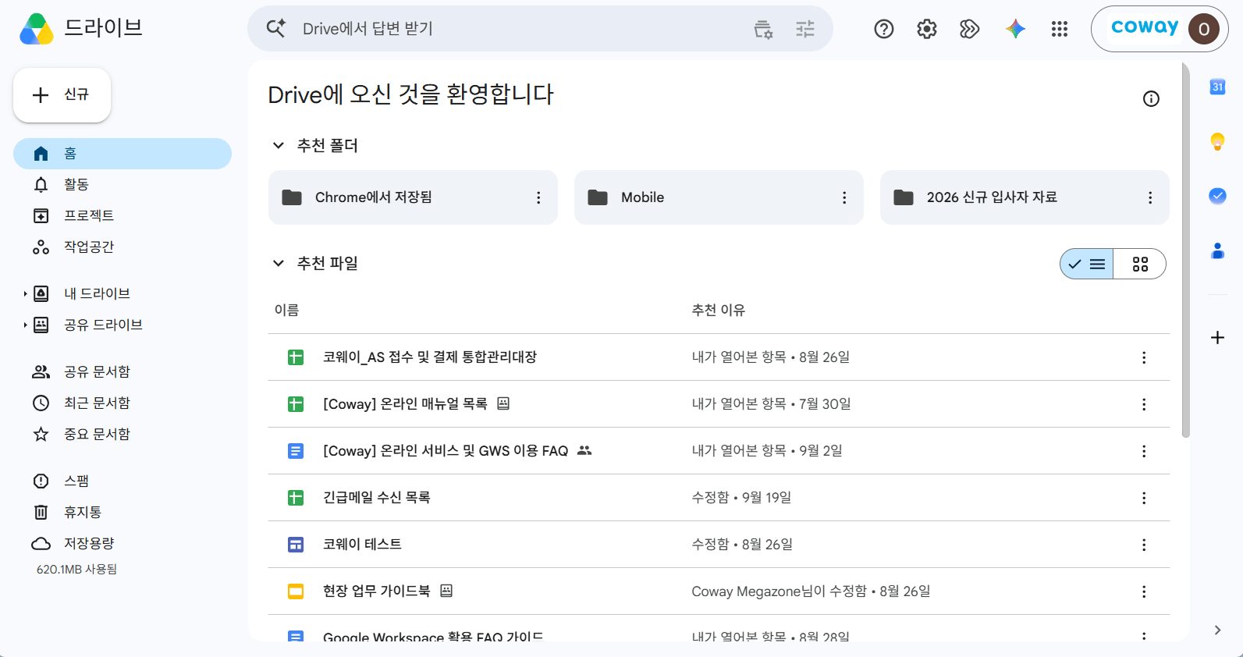Expand the 공유 드라이브 tree arrow
Viewport: 1243px width, 657px height.
[x=25, y=325]
